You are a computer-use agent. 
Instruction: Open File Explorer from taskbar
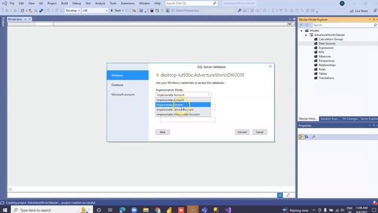pos(146,210)
